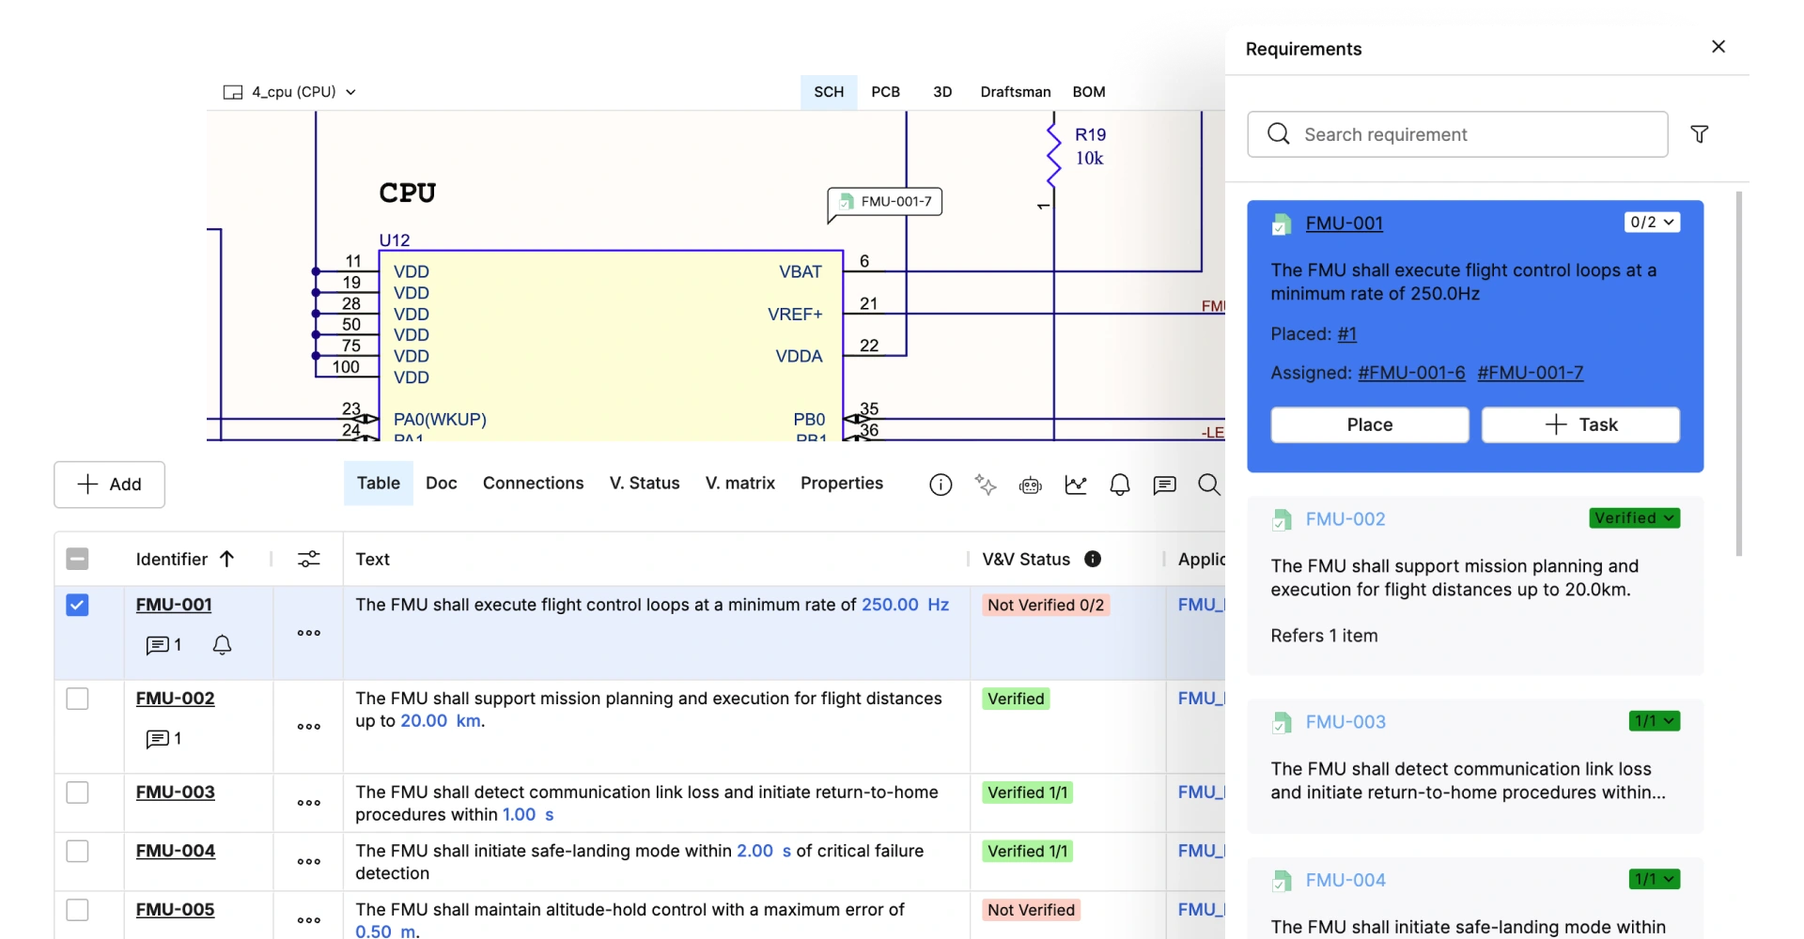Click the Requirements panel scrollbar

click(x=1739, y=374)
